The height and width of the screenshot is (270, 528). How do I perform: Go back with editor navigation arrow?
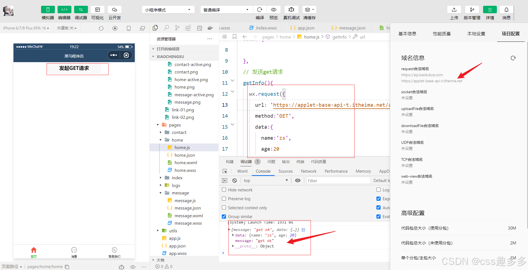(245, 37)
